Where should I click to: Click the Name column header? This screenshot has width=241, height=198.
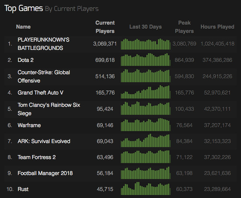click(23, 27)
